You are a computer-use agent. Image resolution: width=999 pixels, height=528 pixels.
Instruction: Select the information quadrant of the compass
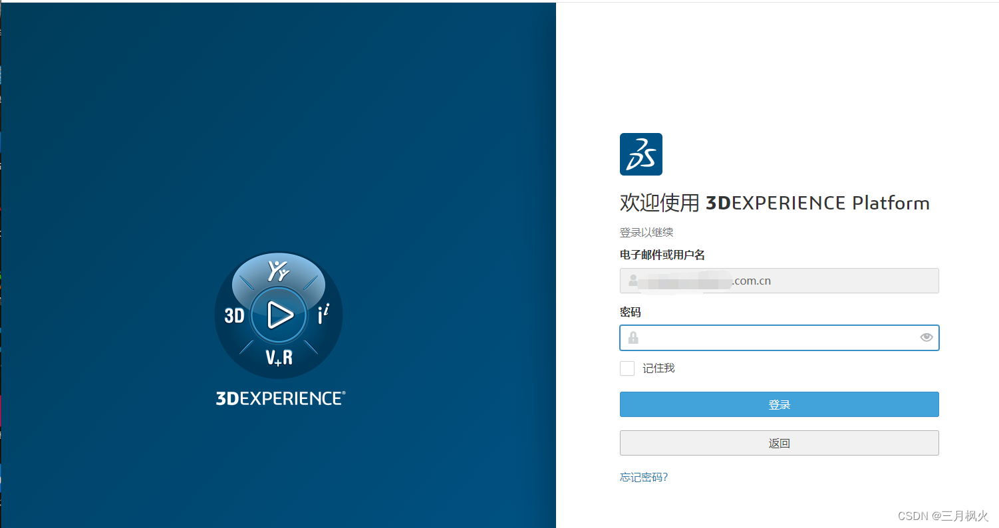pyautogui.click(x=323, y=315)
